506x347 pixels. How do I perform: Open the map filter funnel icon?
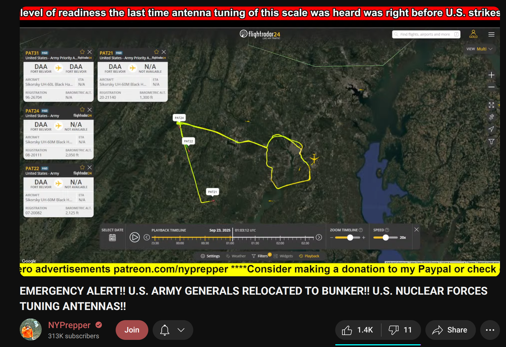pyautogui.click(x=491, y=141)
